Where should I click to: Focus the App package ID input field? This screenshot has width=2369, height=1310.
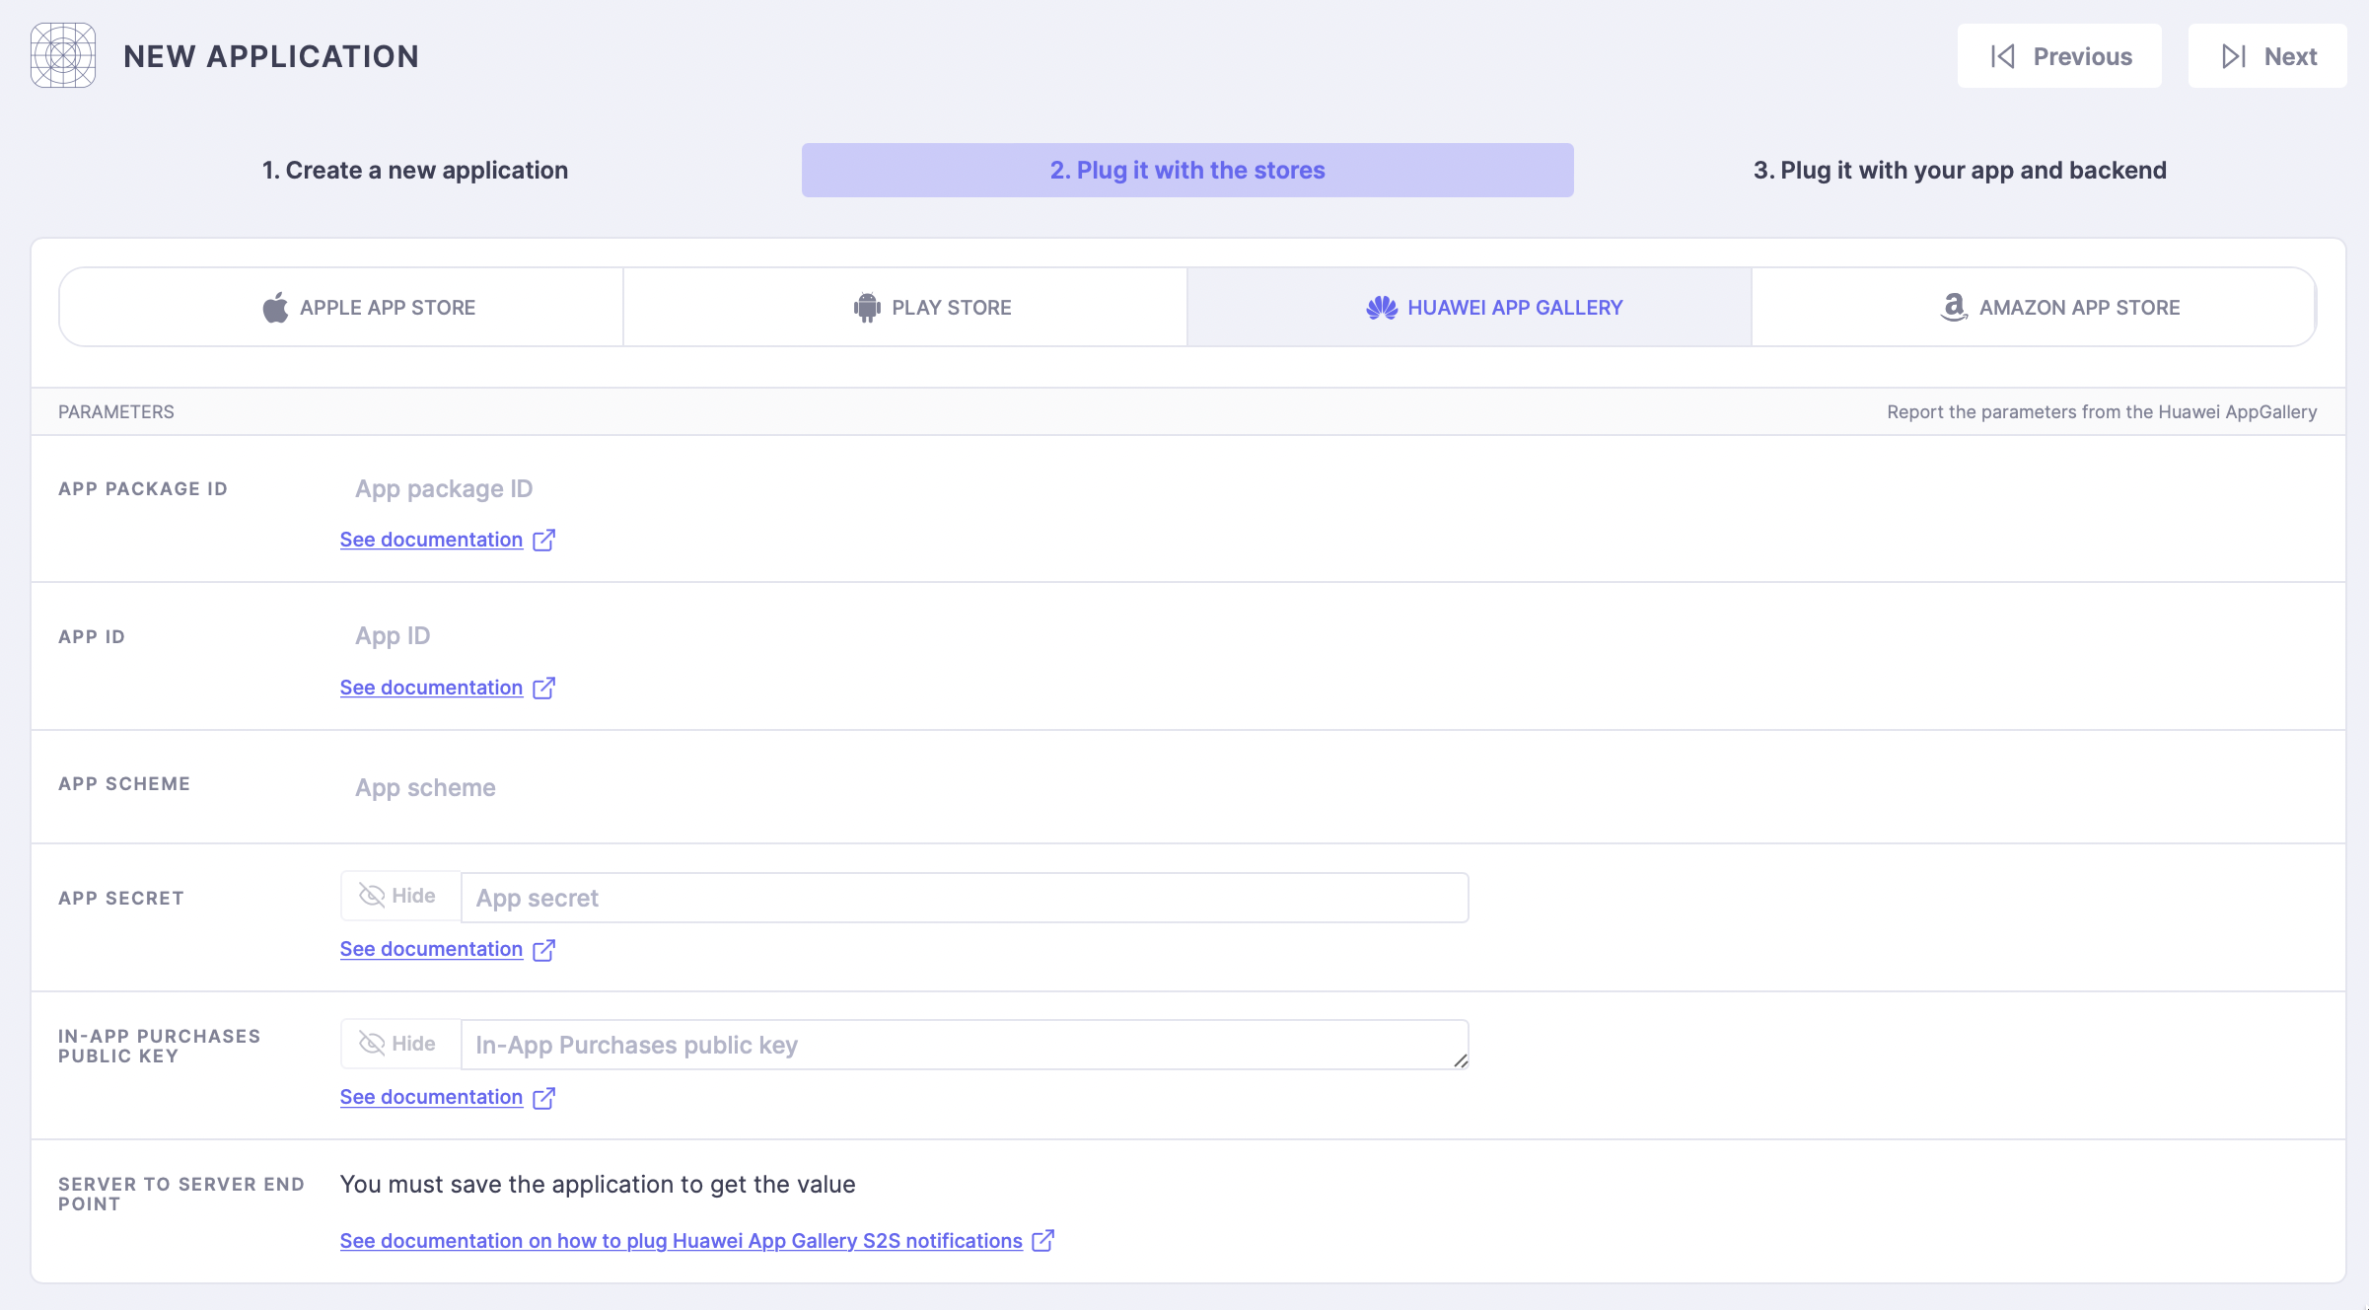click(x=904, y=488)
